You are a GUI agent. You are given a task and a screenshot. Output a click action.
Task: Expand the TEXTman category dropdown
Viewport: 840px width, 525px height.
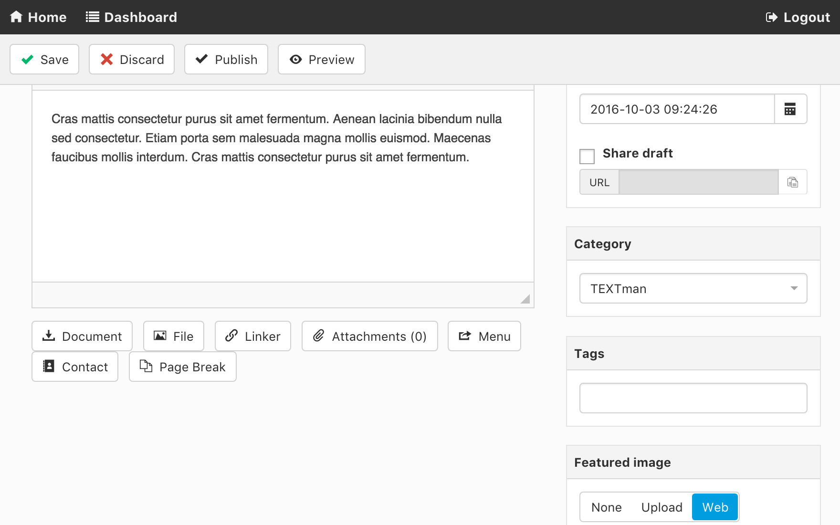coord(693,289)
